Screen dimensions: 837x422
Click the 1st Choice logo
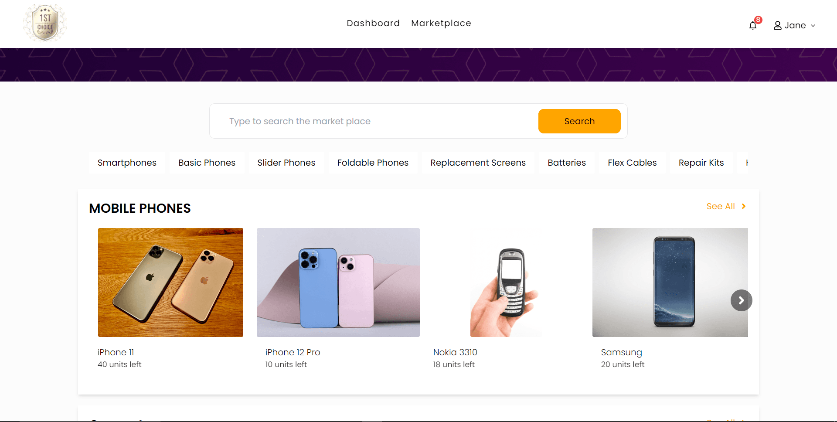(45, 23)
